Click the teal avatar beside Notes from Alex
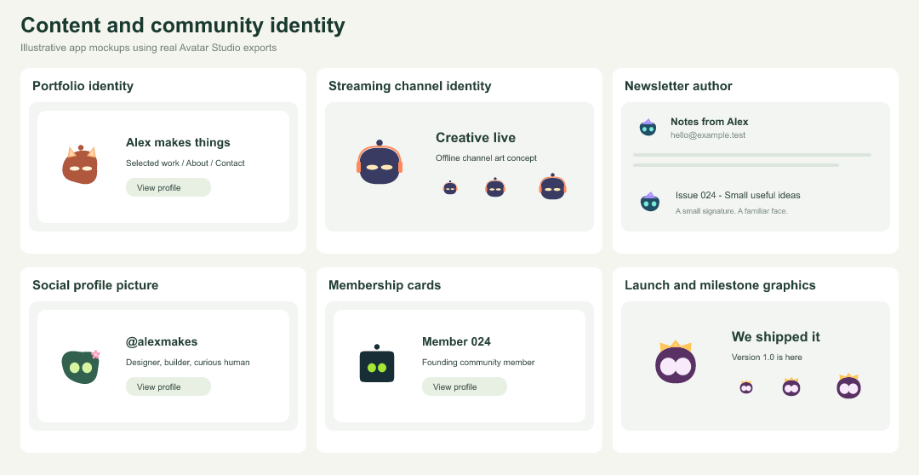This screenshot has height=475, width=919. click(x=648, y=127)
